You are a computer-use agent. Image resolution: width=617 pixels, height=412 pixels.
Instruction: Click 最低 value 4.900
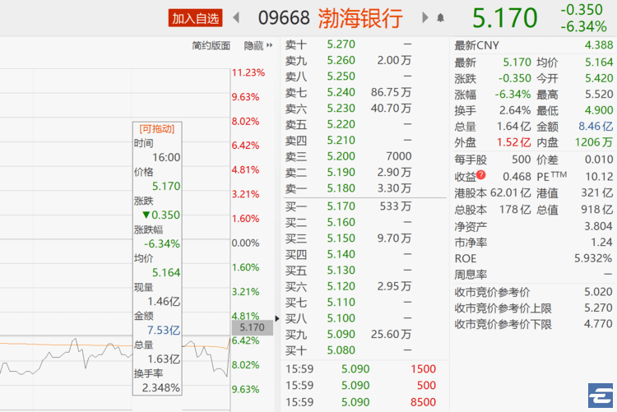599,110
